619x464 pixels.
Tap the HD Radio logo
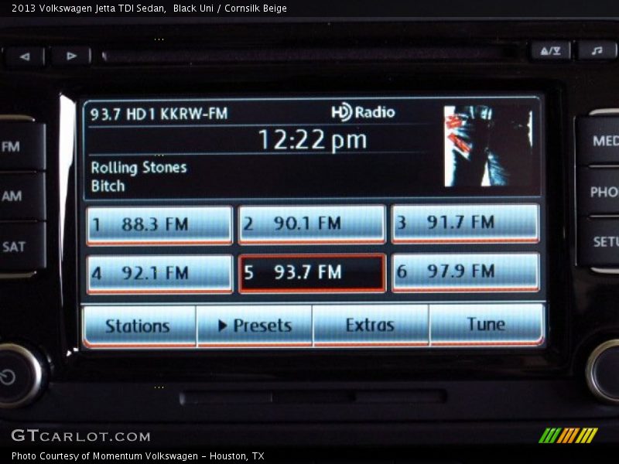pyautogui.click(x=363, y=112)
